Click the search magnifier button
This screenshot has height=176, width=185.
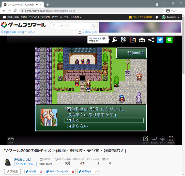(94, 26)
